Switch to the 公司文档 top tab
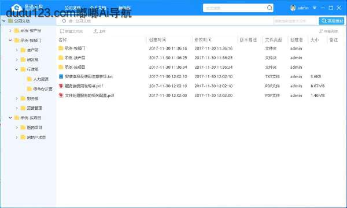The height and width of the screenshot is (208, 347). tap(73, 8)
